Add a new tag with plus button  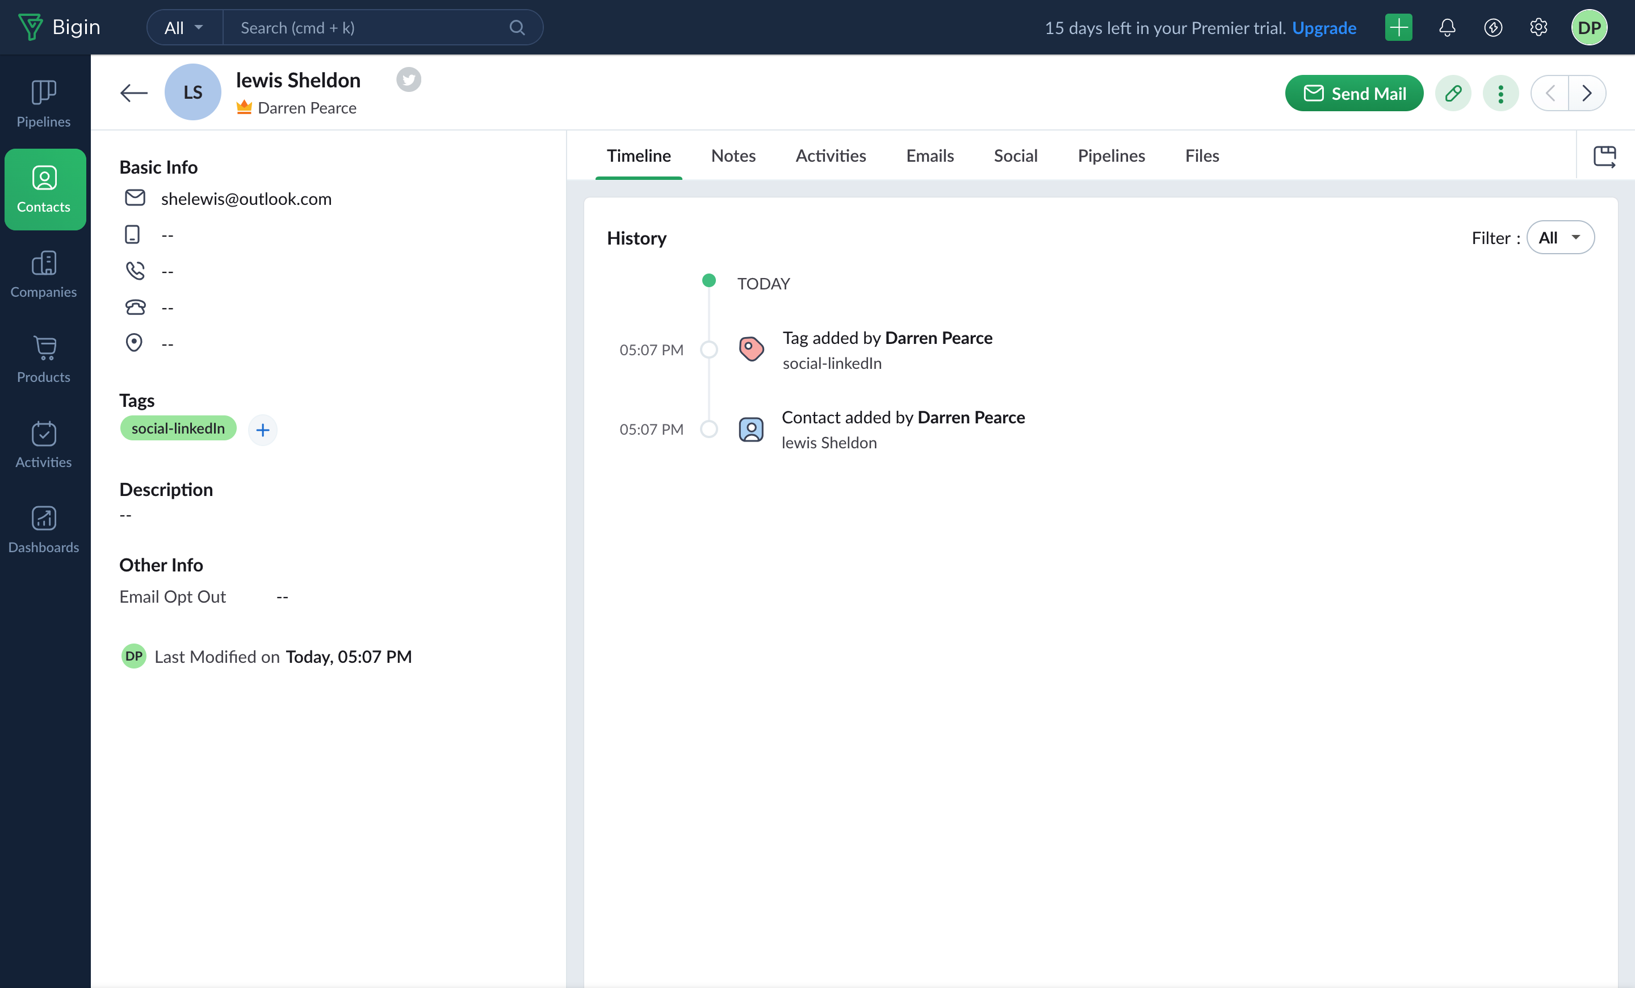tap(263, 430)
